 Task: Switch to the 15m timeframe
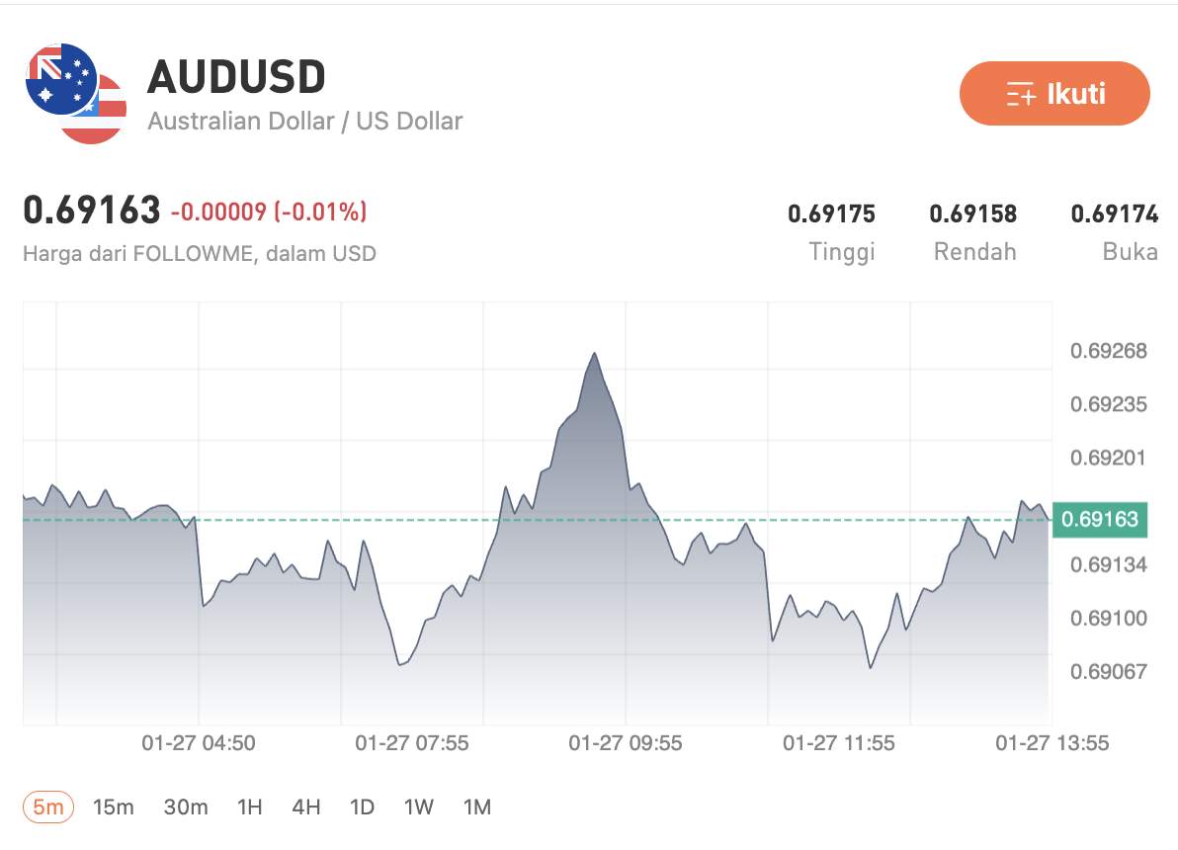[115, 807]
